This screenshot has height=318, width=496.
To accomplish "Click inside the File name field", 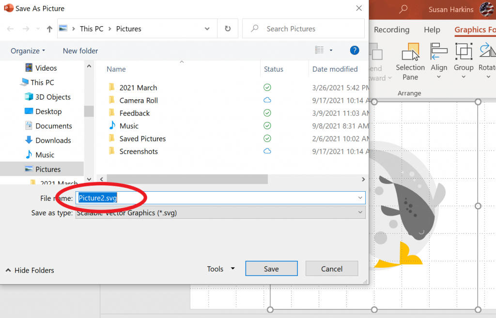I will [x=194, y=197].
